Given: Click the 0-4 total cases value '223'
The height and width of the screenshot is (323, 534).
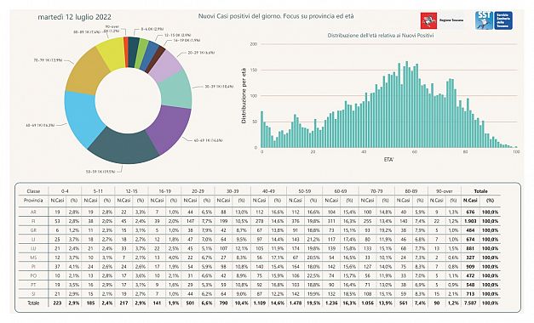Looking at the screenshot, I should (x=57, y=303).
